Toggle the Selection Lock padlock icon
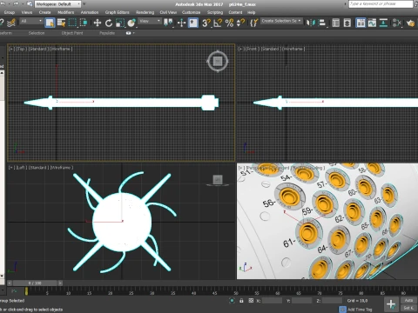Screen dimensions: 418x313 [x=241, y=301]
